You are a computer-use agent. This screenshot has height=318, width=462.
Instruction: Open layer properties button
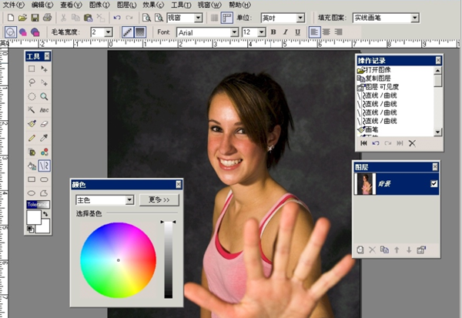point(421,250)
